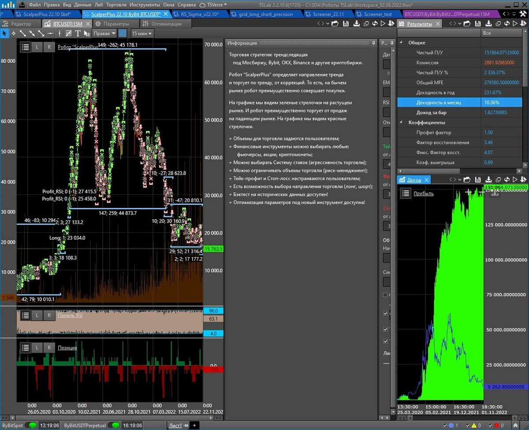Open the TSVerse dropdown menu
This screenshot has height=430, width=529.
click(x=214, y=4)
